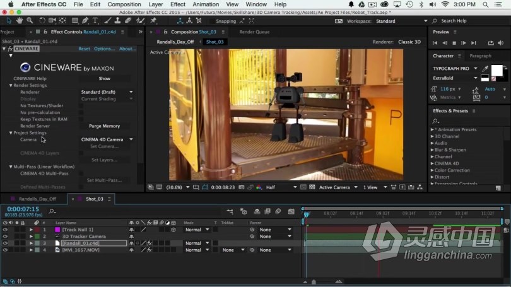Hide the Track Null 1 layer
511x287 pixels.
5,230
